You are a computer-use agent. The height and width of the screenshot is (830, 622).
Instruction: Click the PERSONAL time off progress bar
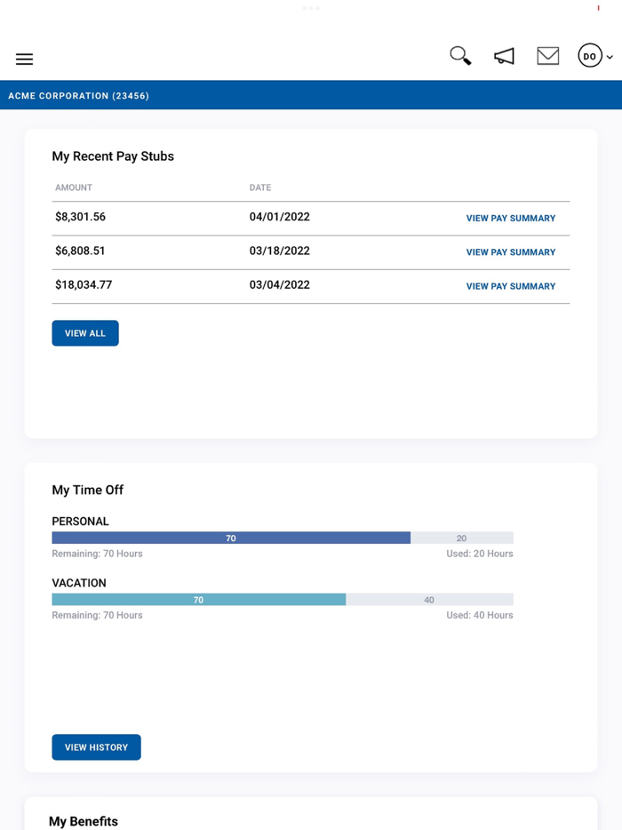pyautogui.click(x=231, y=538)
